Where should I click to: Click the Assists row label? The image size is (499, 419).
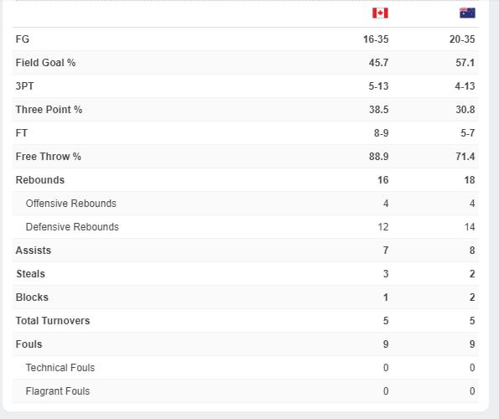pyautogui.click(x=34, y=251)
